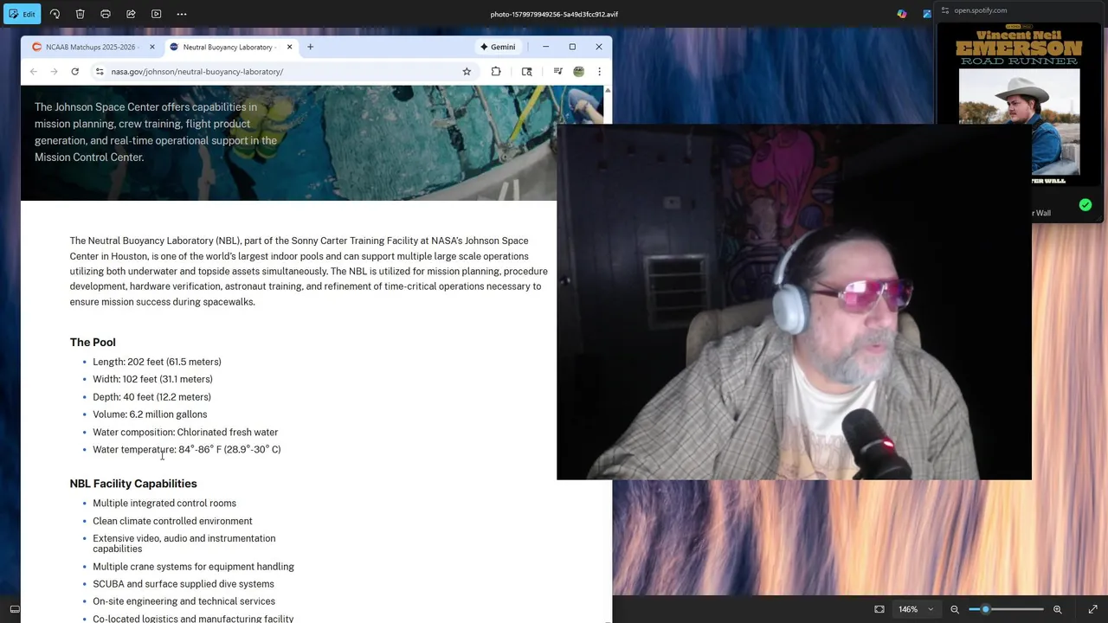Click the fit to window icon

[879, 609]
